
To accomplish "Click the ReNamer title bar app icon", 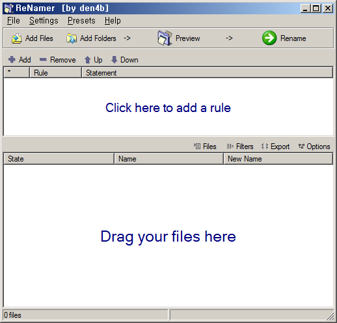I will 9,8.
